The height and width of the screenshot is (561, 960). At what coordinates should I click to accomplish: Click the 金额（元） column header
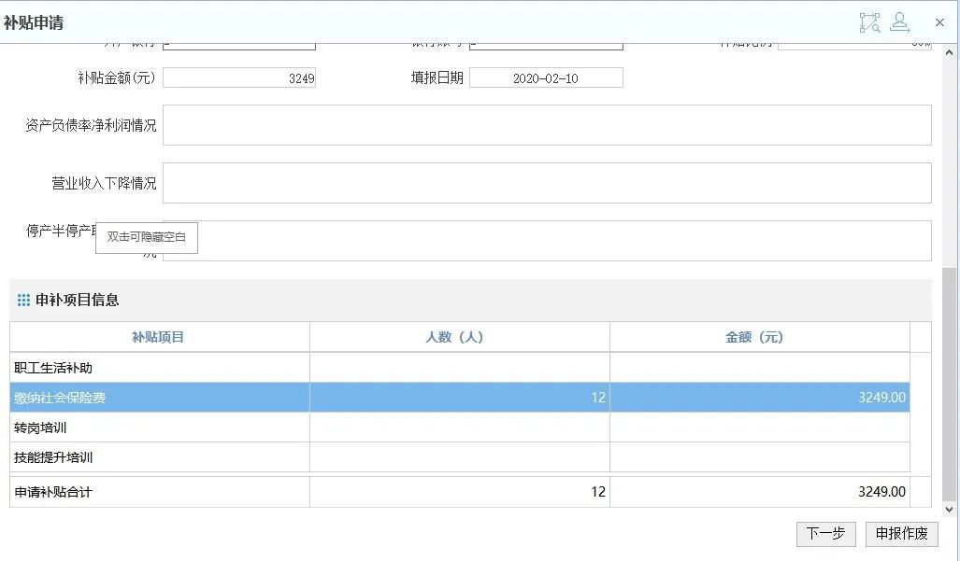(759, 337)
